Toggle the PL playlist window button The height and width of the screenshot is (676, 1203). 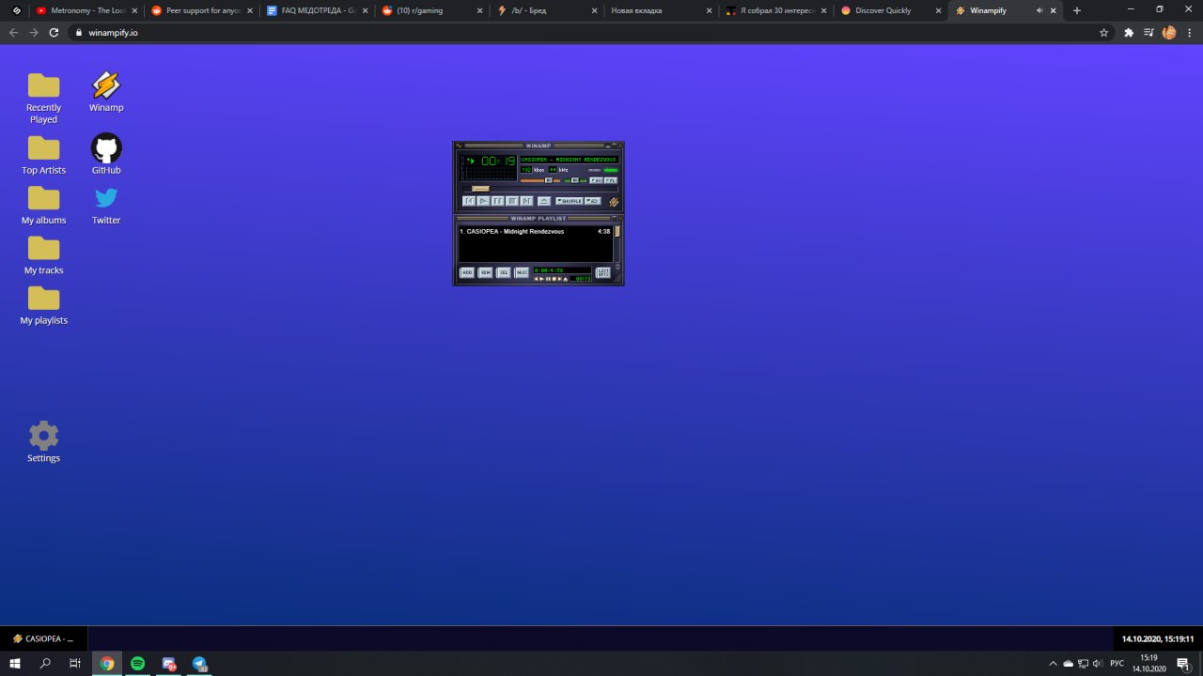(611, 180)
